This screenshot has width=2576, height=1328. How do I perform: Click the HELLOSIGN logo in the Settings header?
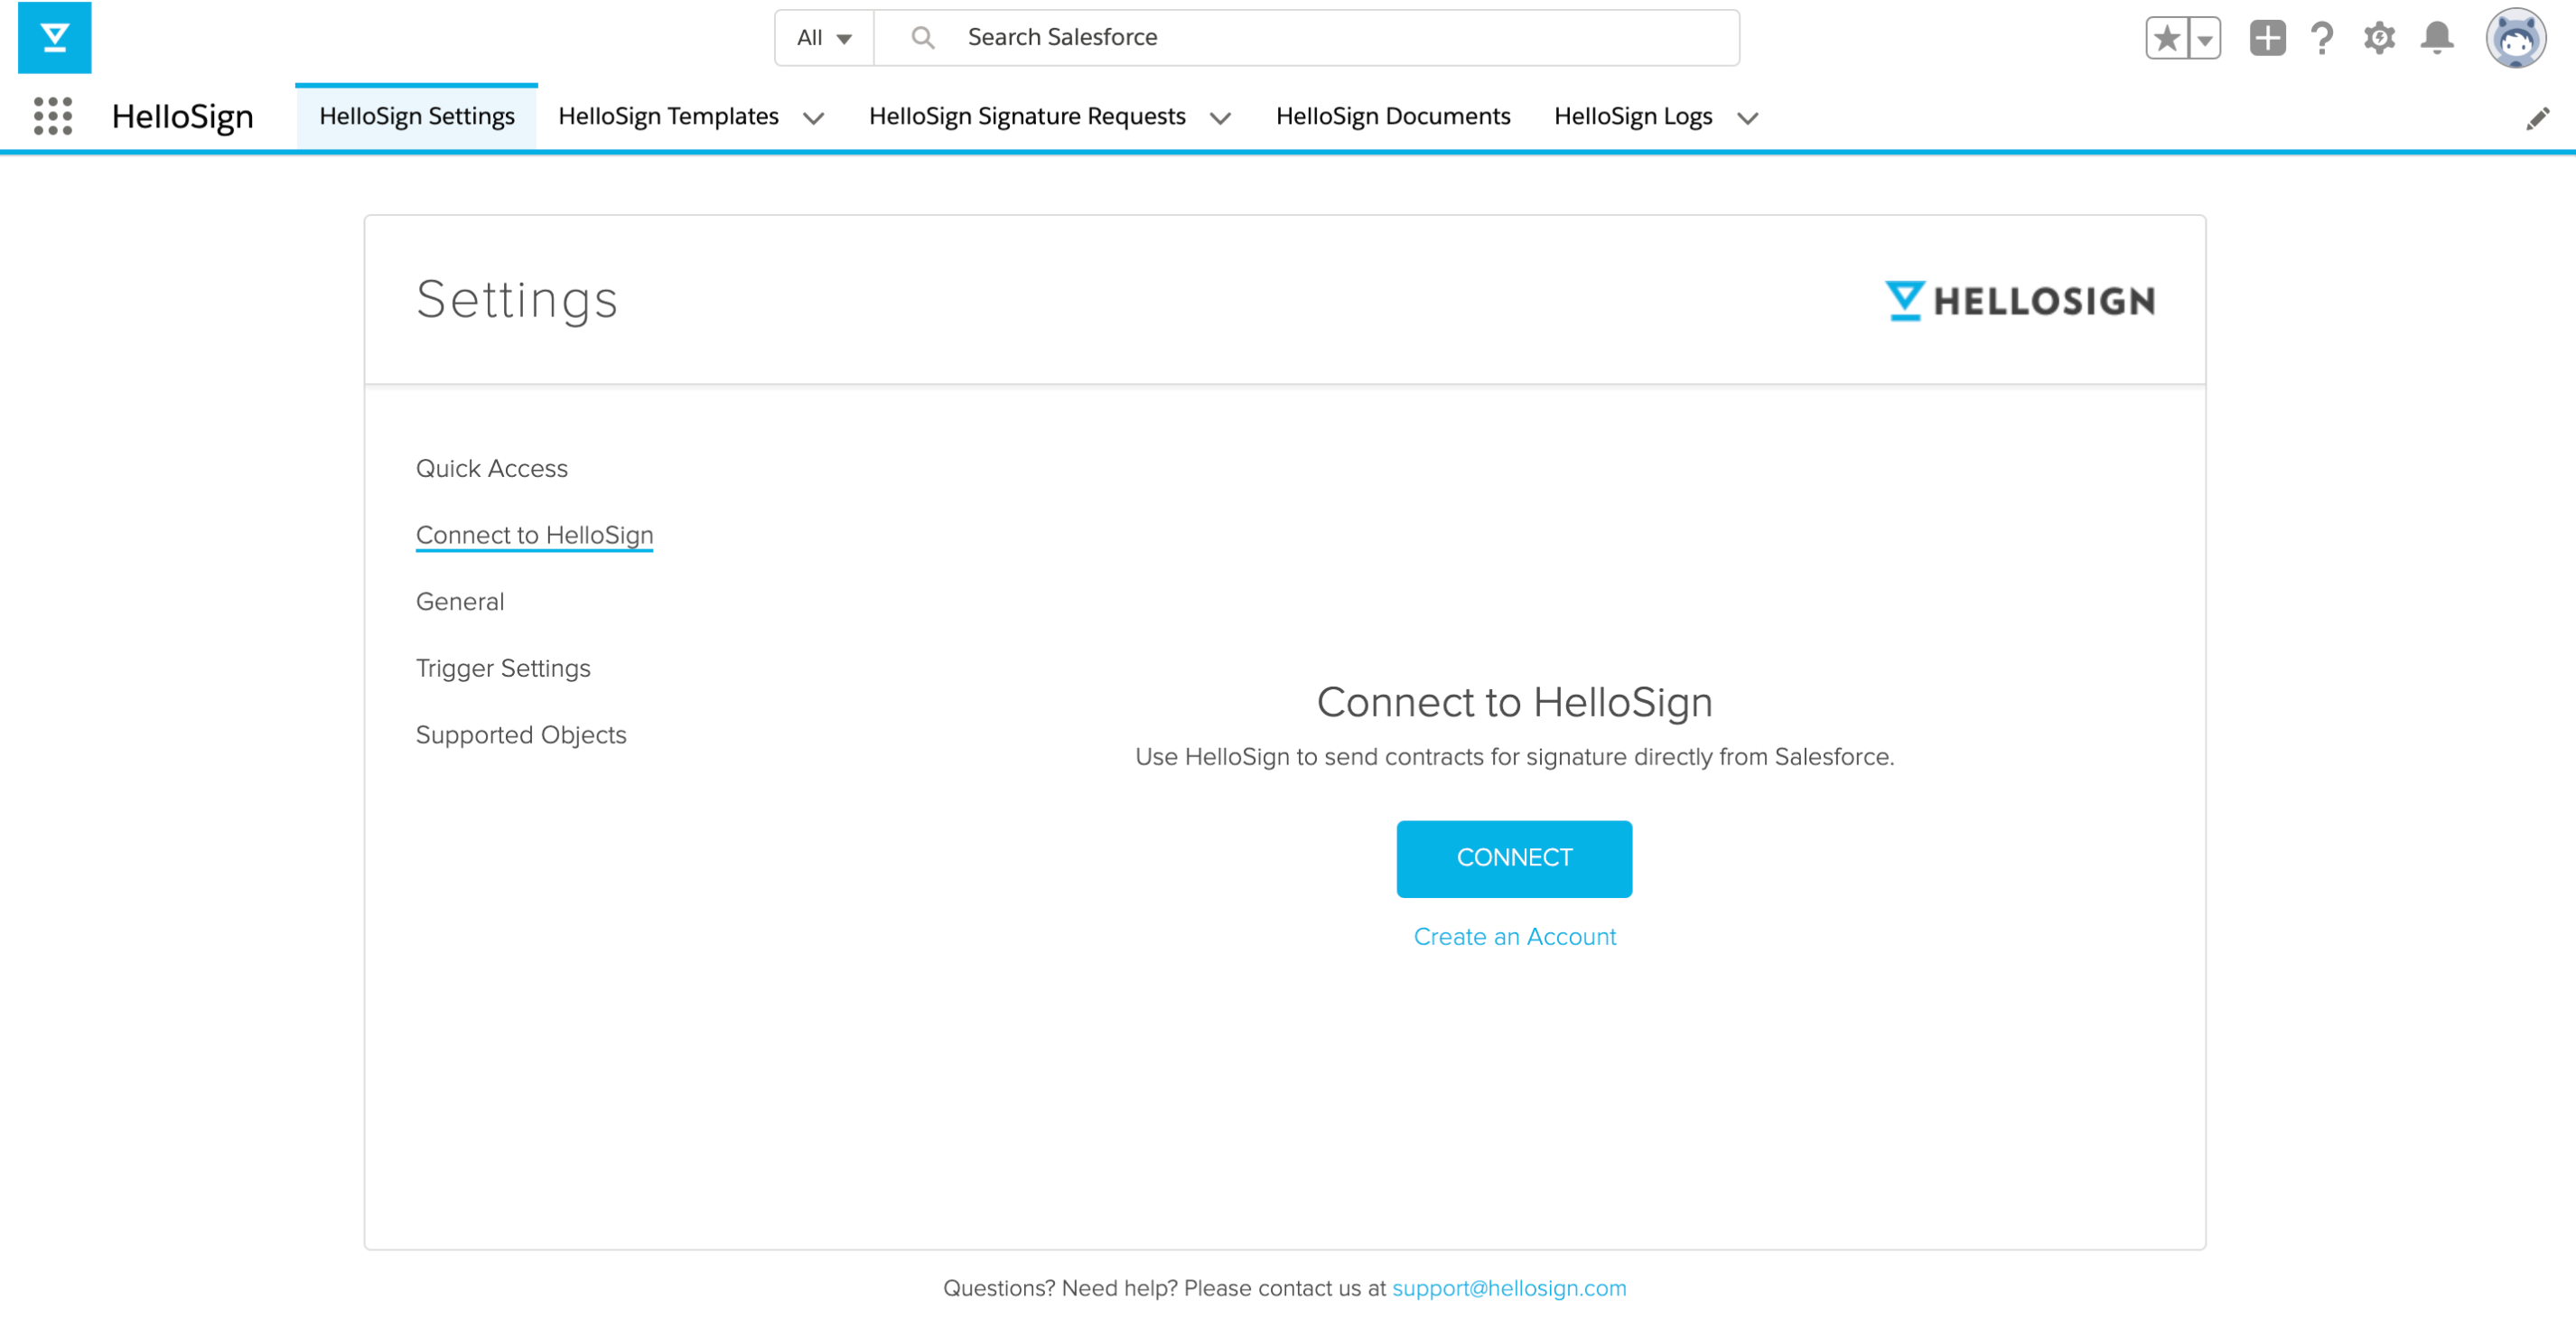click(2019, 301)
